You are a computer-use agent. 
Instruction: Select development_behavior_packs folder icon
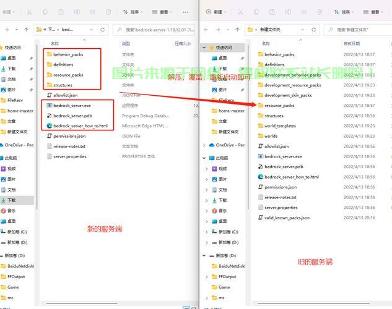coord(261,75)
